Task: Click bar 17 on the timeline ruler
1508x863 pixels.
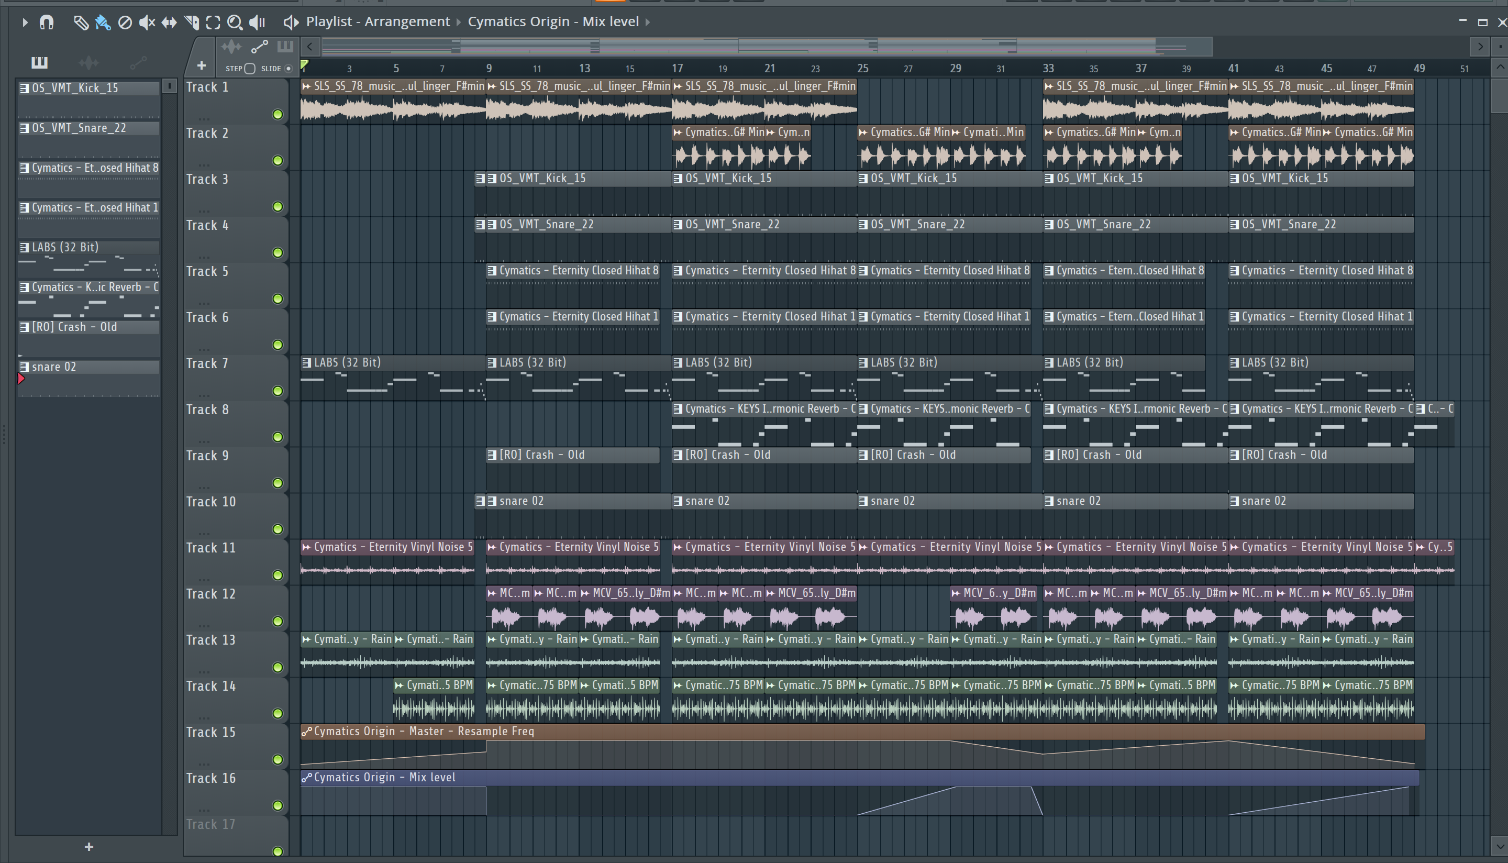Action: point(677,68)
